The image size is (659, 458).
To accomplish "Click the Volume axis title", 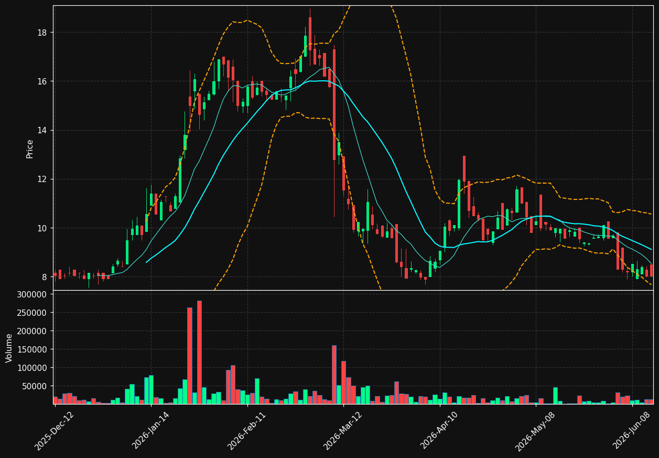I will pyautogui.click(x=9, y=348).
